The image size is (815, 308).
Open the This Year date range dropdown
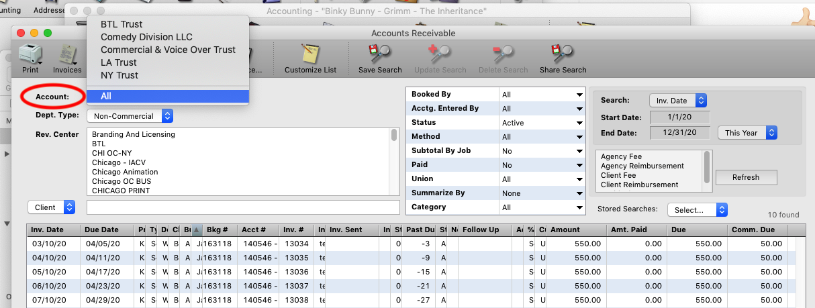point(747,133)
